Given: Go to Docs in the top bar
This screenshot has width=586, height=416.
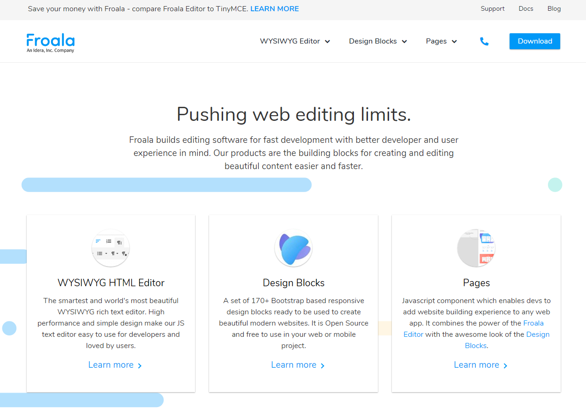Looking at the screenshot, I should [x=526, y=8].
